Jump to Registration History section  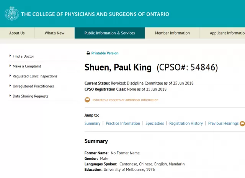186,123
